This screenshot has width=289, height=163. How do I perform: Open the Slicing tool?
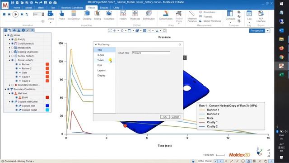coord(98,15)
